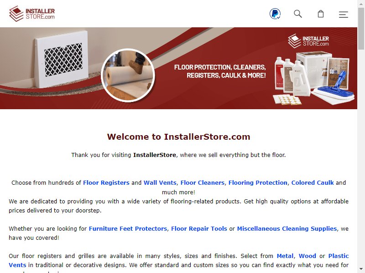Visit the Floor Cleaners link
The image size is (365, 273).
(x=203, y=183)
